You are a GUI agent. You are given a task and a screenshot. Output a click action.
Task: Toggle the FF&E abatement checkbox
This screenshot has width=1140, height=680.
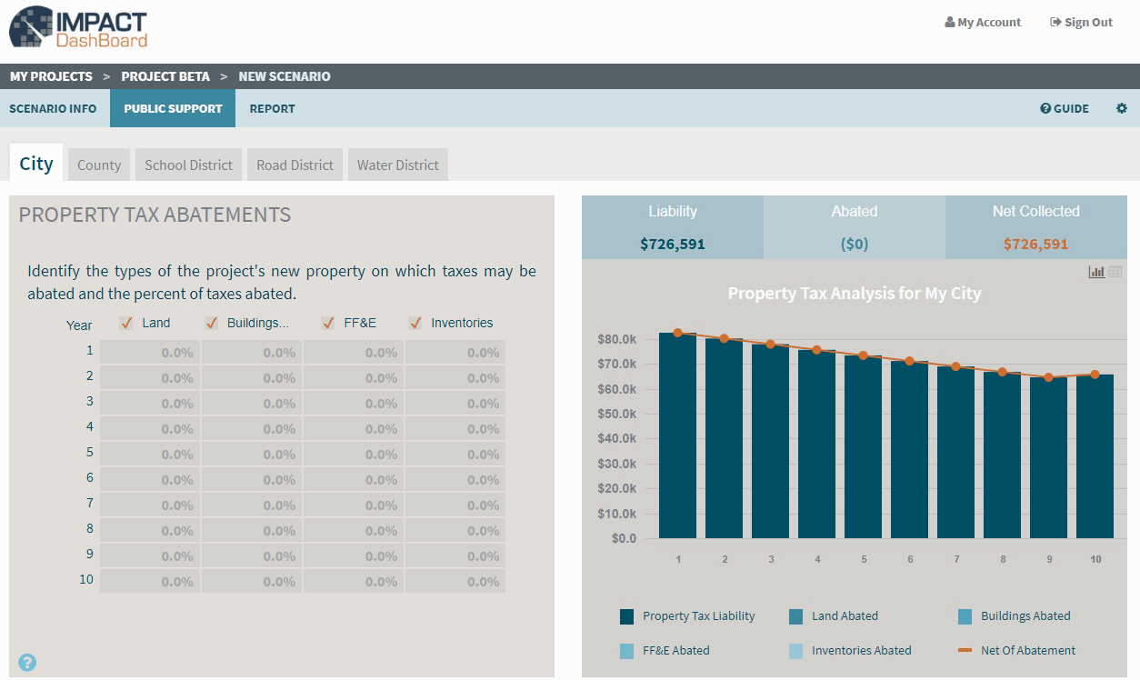[x=328, y=323]
